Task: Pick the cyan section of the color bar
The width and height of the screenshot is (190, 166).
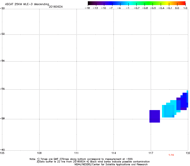Action: pos(130,3)
